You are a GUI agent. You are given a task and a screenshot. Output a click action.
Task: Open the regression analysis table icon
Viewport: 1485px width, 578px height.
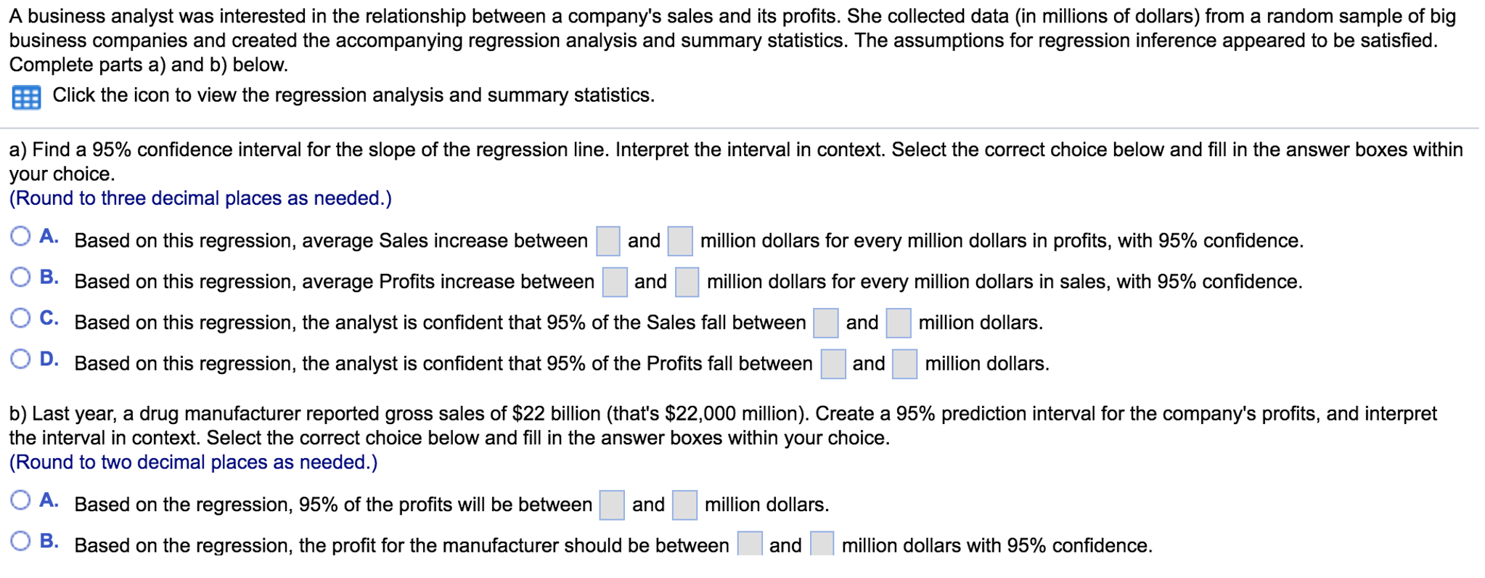[x=26, y=97]
